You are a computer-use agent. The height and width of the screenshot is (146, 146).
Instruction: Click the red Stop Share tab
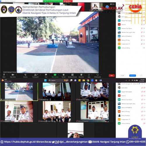[x=68, y=1]
